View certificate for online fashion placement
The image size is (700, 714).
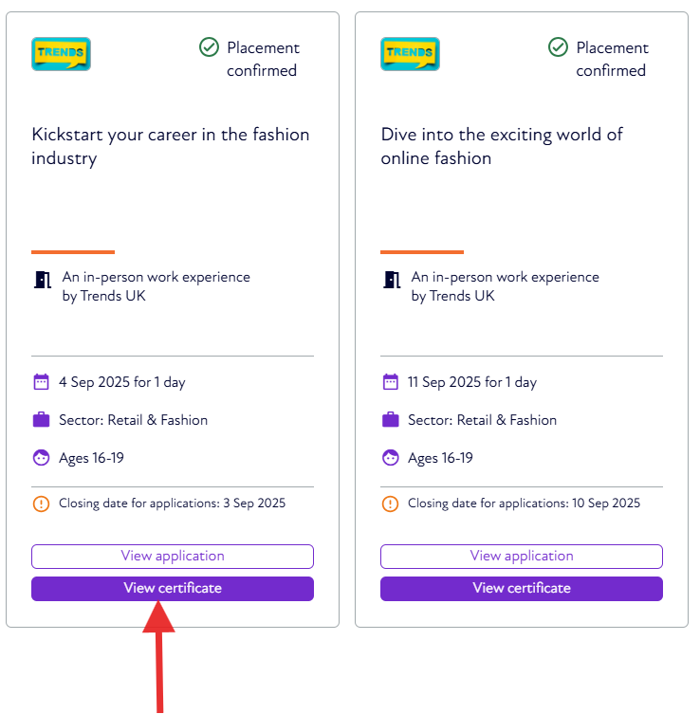click(x=522, y=589)
